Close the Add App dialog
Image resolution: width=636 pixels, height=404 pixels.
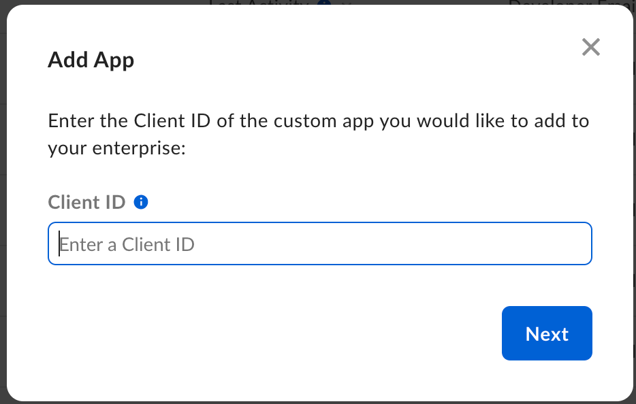[x=590, y=47]
